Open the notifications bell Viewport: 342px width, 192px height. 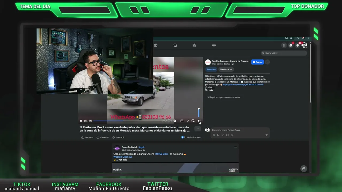point(298,45)
